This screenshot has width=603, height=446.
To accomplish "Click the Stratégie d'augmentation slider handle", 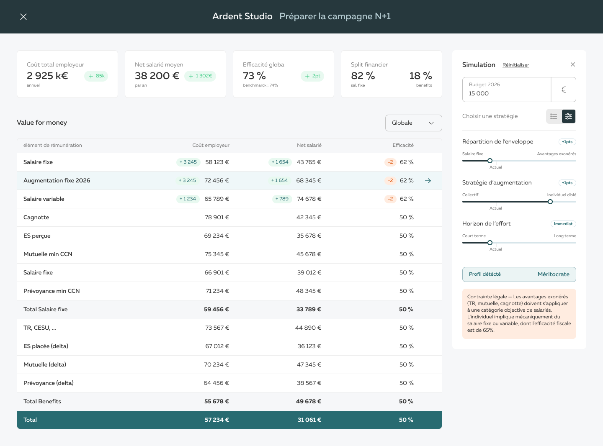I will tap(550, 202).
